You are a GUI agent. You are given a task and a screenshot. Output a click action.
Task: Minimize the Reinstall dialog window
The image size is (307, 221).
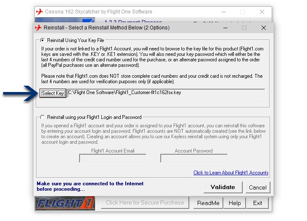pos(225,28)
